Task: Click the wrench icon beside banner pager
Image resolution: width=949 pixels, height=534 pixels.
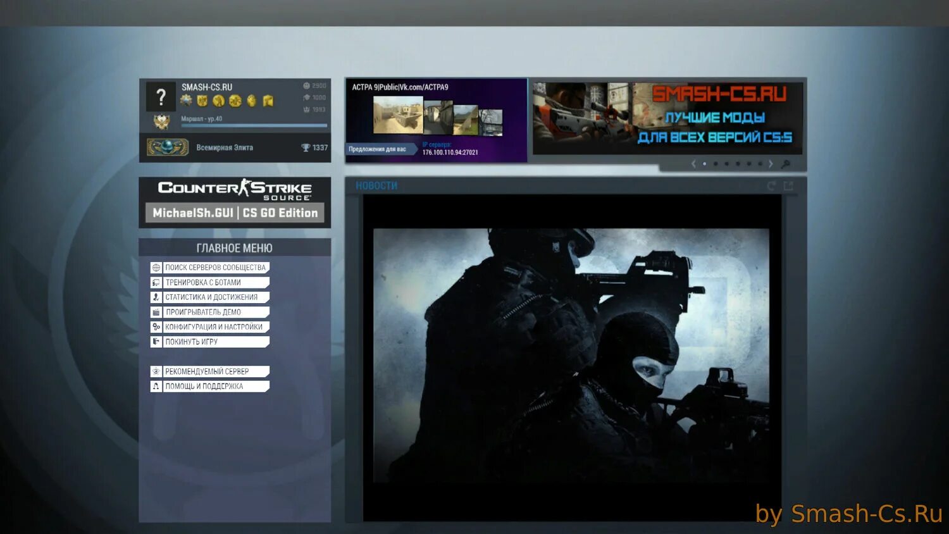Action: click(786, 164)
